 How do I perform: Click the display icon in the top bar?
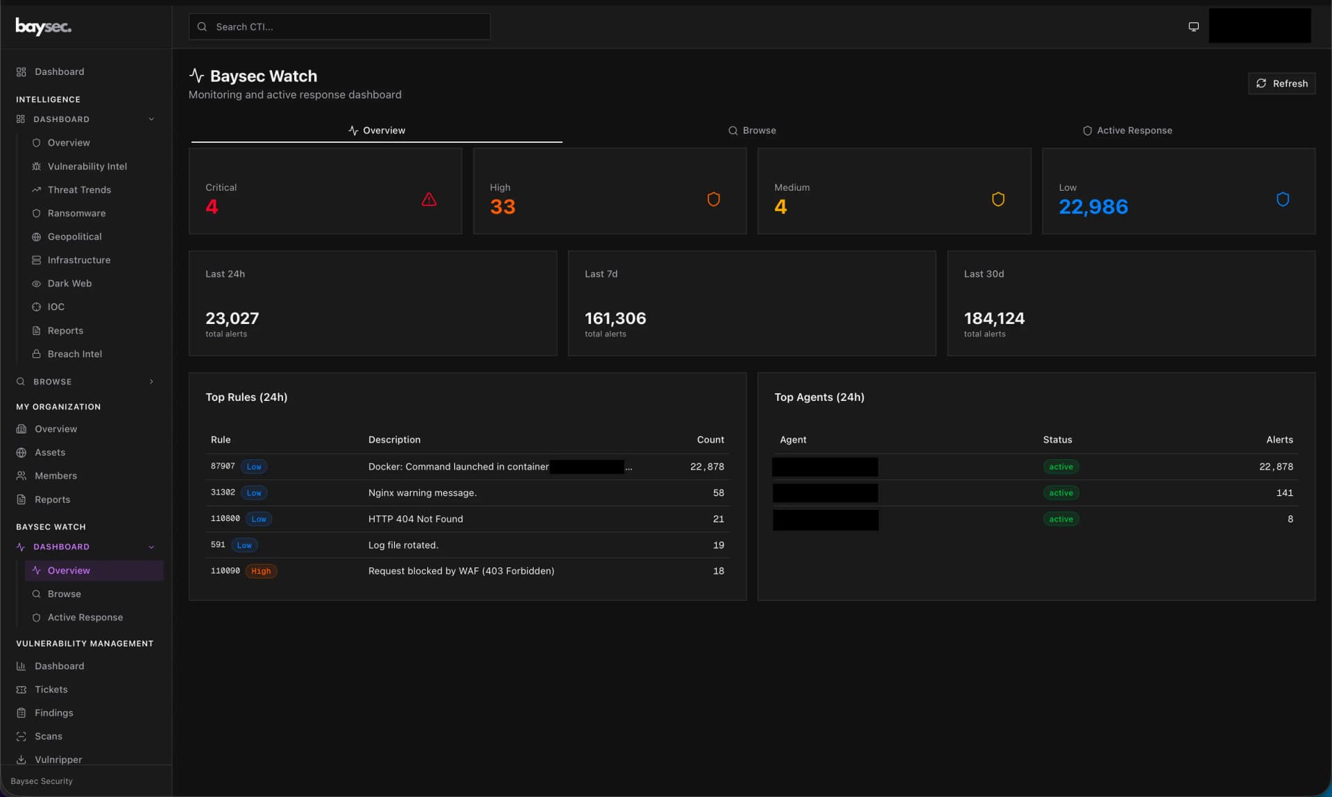1193,26
